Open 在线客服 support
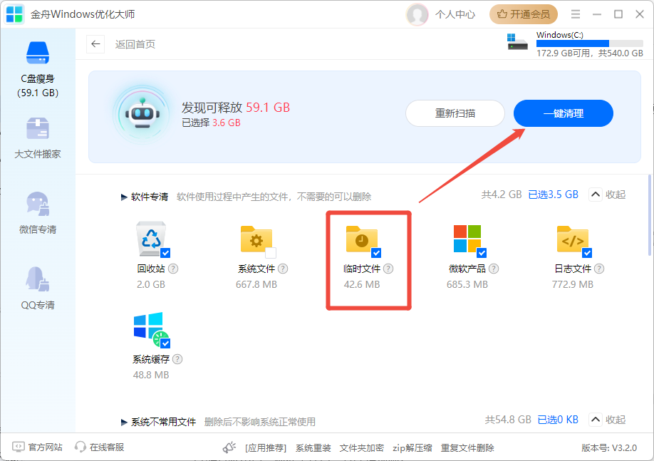654x461 pixels. (99, 447)
